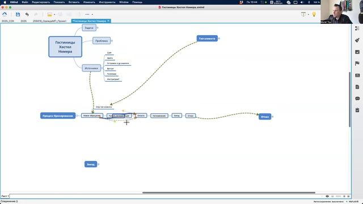Open the Markers flag panel in right sidebar

[x=357, y=63]
